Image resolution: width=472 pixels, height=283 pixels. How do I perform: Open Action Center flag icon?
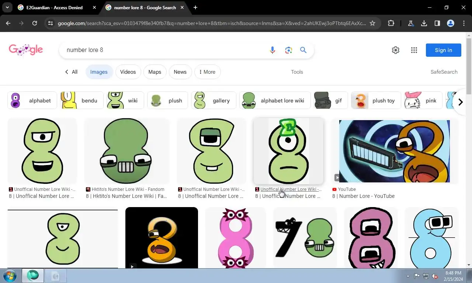click(x=417, y=276)
